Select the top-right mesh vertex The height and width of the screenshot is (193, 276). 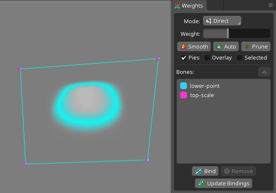pos(159,59)
